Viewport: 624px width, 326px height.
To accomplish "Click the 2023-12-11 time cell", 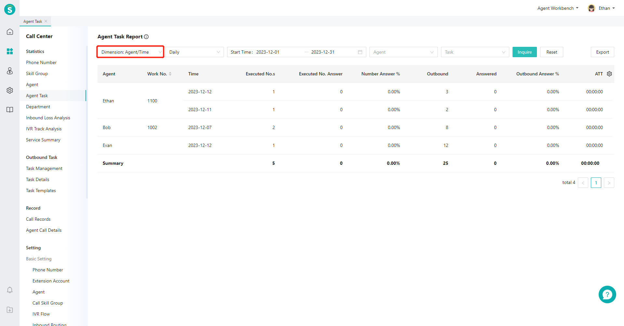I will (x=200, y=110).
